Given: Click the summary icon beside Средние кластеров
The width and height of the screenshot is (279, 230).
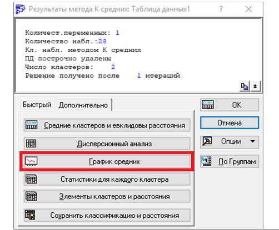Looking at the screenshot, I should coord(31,125).
